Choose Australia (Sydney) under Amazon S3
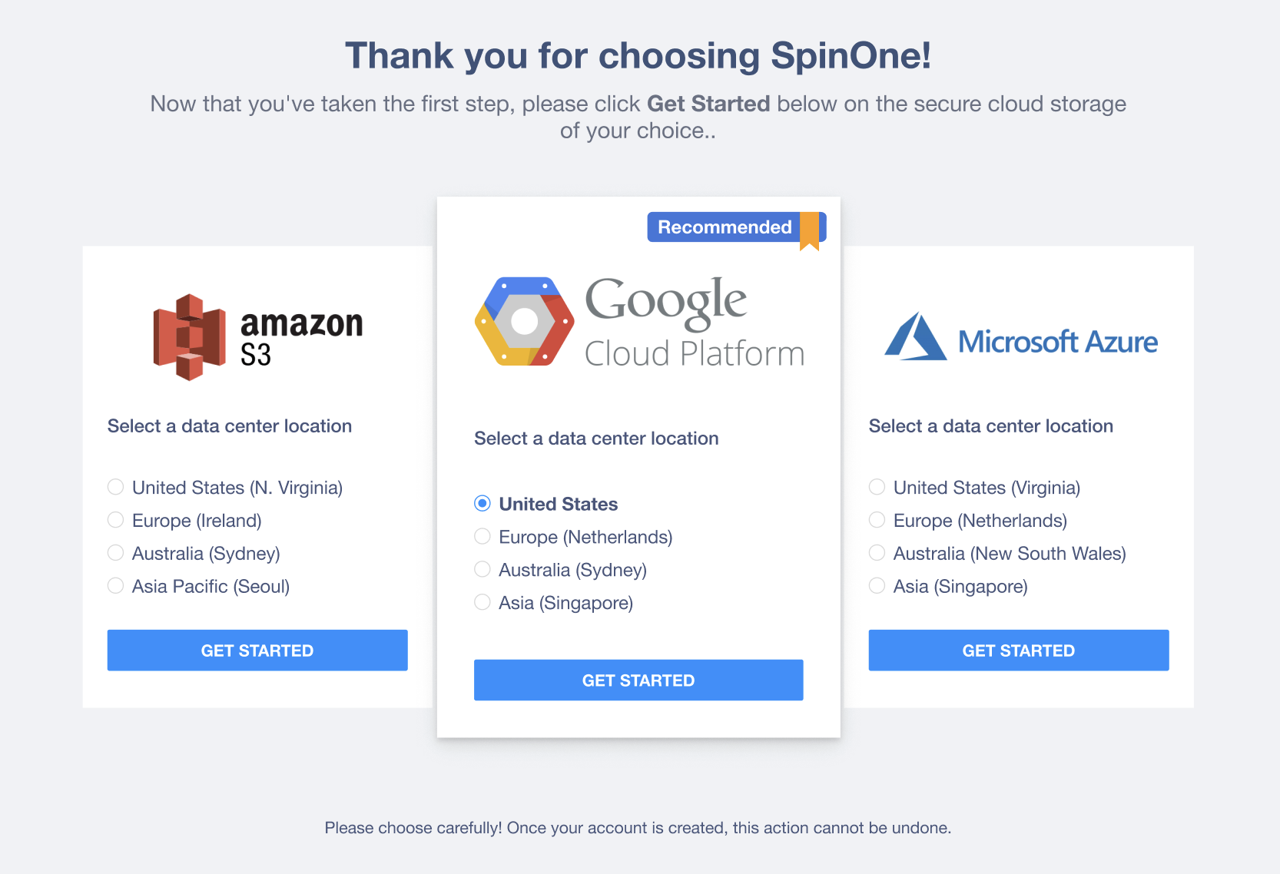Image resolution: width=1280 pixels, height=874 pixels. pyautogui.click(x=116, y=553)
